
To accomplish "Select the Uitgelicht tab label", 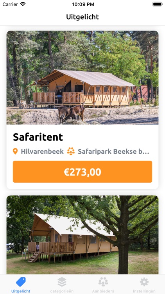I will tap(21, 291).
